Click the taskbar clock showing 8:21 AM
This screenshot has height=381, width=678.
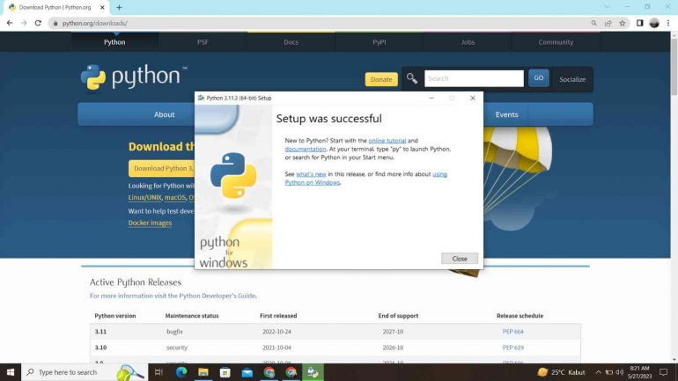[639, 372]
